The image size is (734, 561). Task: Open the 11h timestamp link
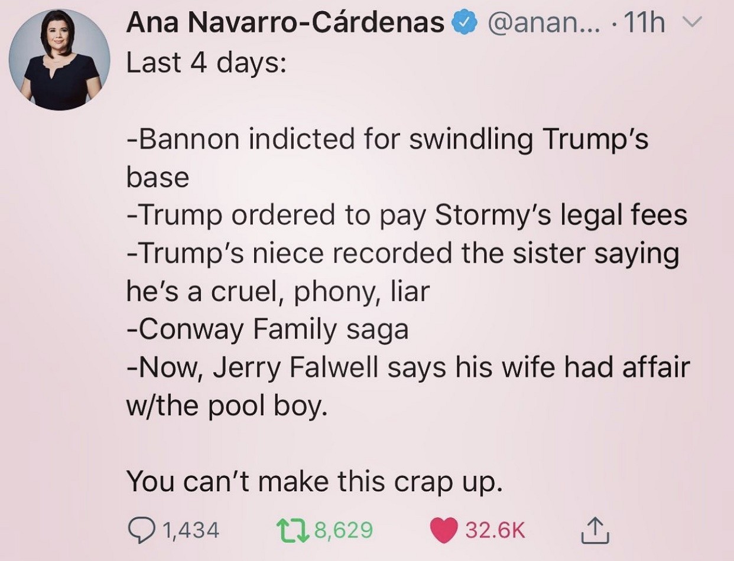[x=644, y=24]
